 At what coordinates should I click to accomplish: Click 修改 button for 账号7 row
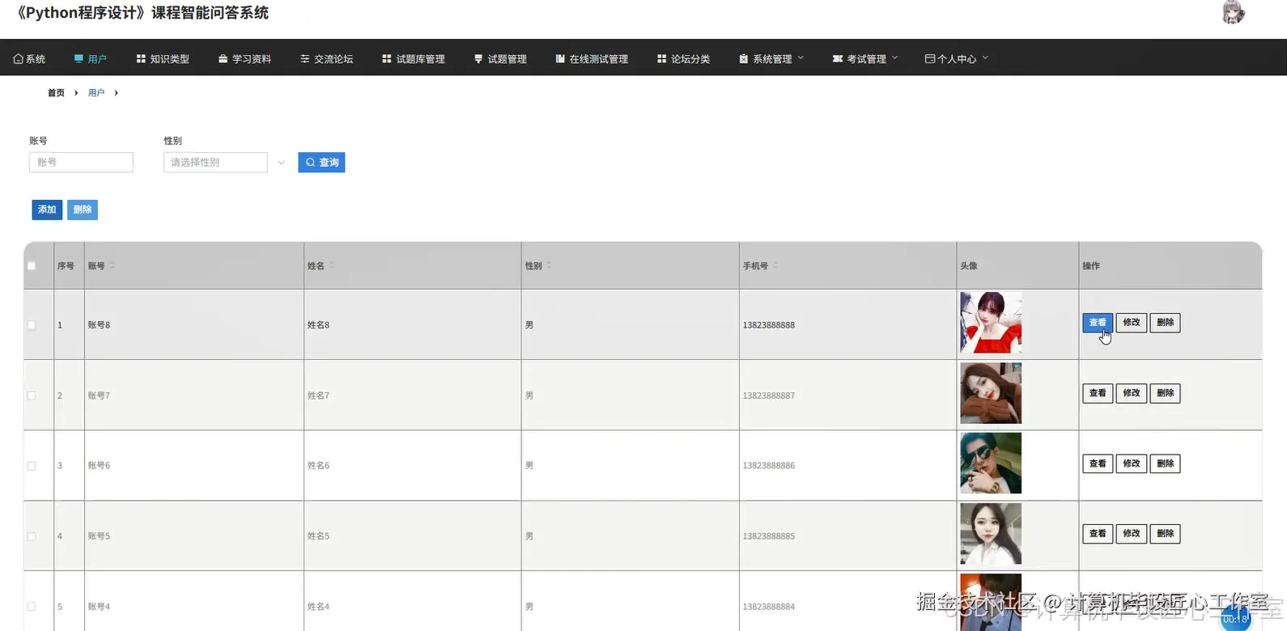click(x=1131, y=393)
